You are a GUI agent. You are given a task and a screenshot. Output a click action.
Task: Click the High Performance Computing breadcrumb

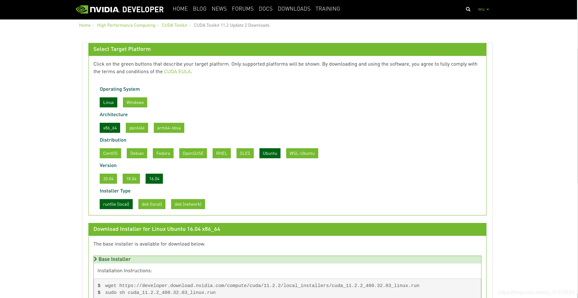point(126,25)
